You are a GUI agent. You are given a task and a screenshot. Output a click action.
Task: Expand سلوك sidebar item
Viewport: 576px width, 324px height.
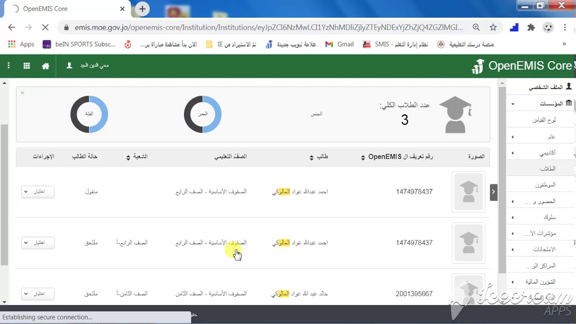540,217
